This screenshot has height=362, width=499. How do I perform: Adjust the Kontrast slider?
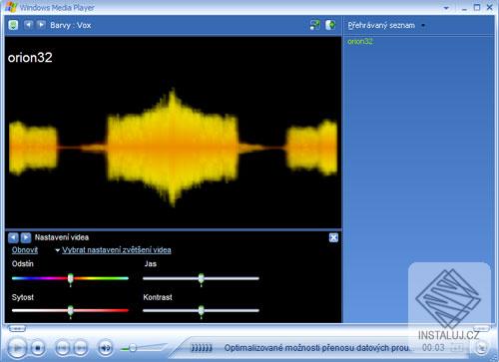point(201,311)
